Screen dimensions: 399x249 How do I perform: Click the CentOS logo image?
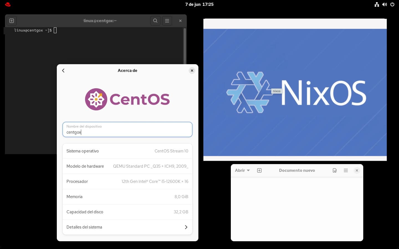tap(127, 99)
